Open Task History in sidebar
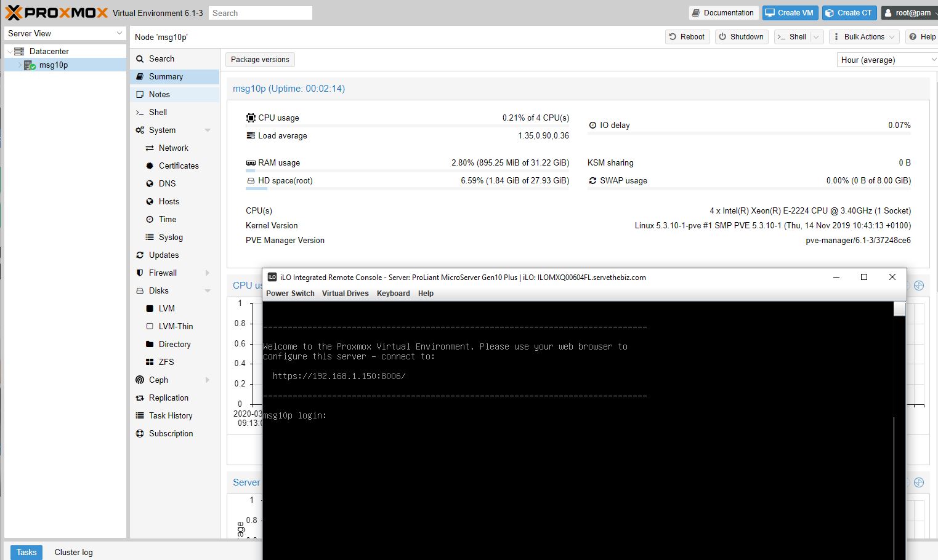 [x=170, y=415]
